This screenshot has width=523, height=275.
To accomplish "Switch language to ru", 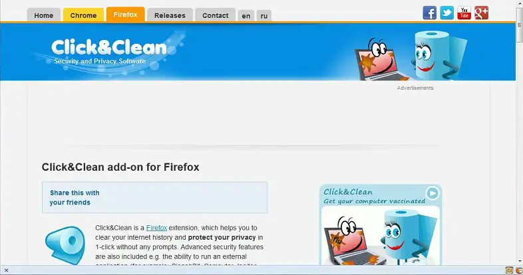I will (x=264, y=16).
